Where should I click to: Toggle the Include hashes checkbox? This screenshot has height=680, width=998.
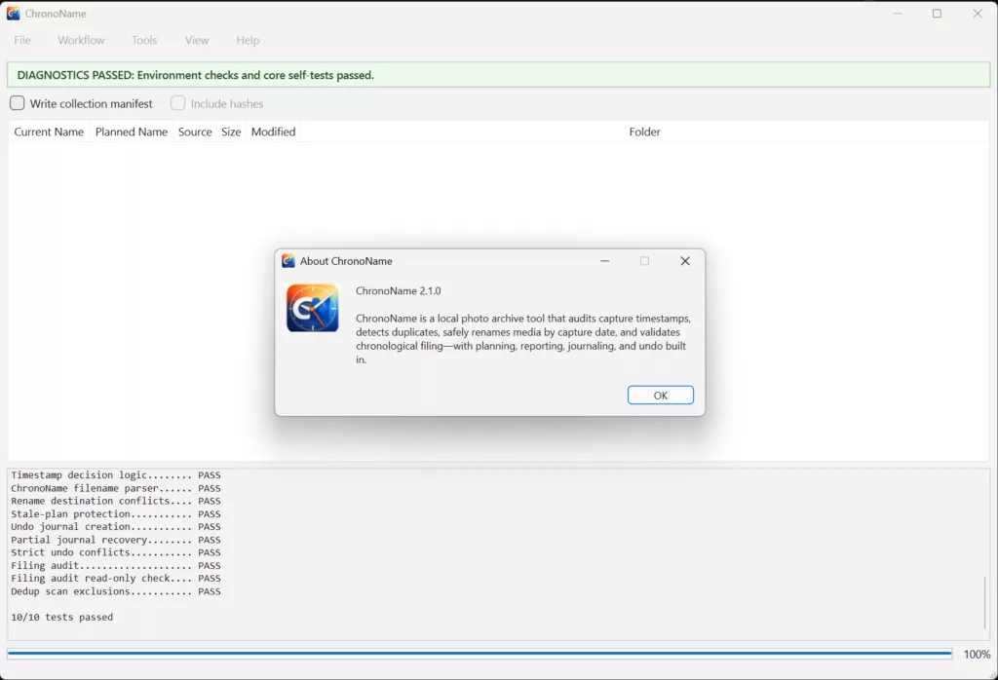click(177, 103)
